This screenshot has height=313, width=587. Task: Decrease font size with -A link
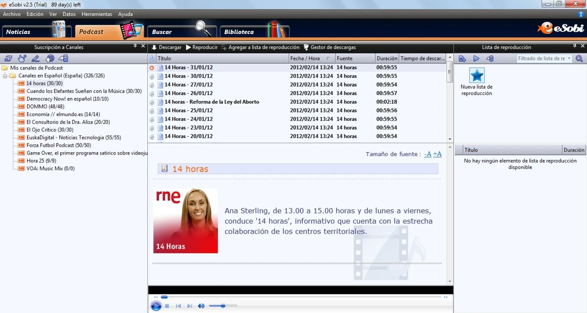click(x=427, y=154)
